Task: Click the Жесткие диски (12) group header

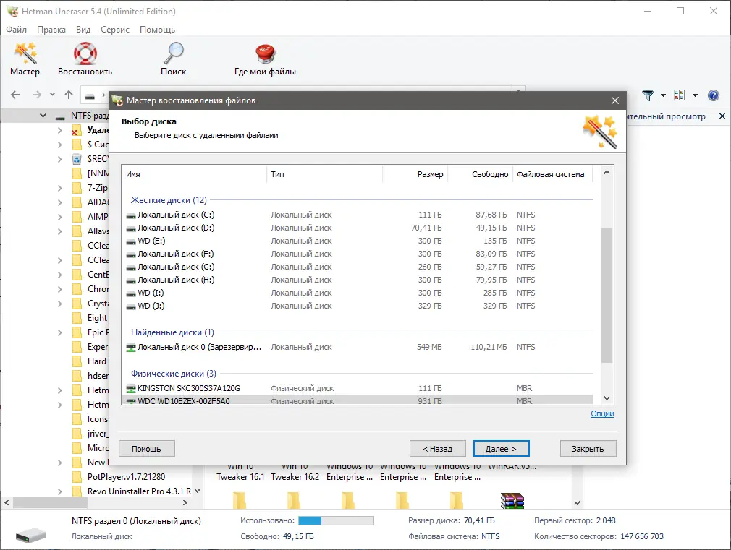Action: (169, 199)
